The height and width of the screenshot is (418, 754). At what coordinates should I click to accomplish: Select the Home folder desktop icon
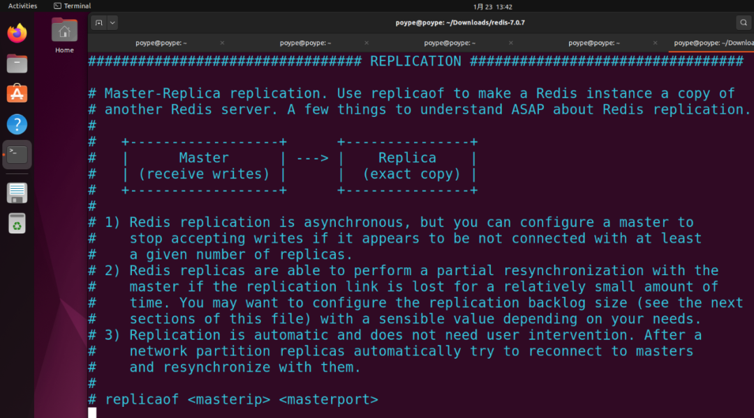(64, 35)
